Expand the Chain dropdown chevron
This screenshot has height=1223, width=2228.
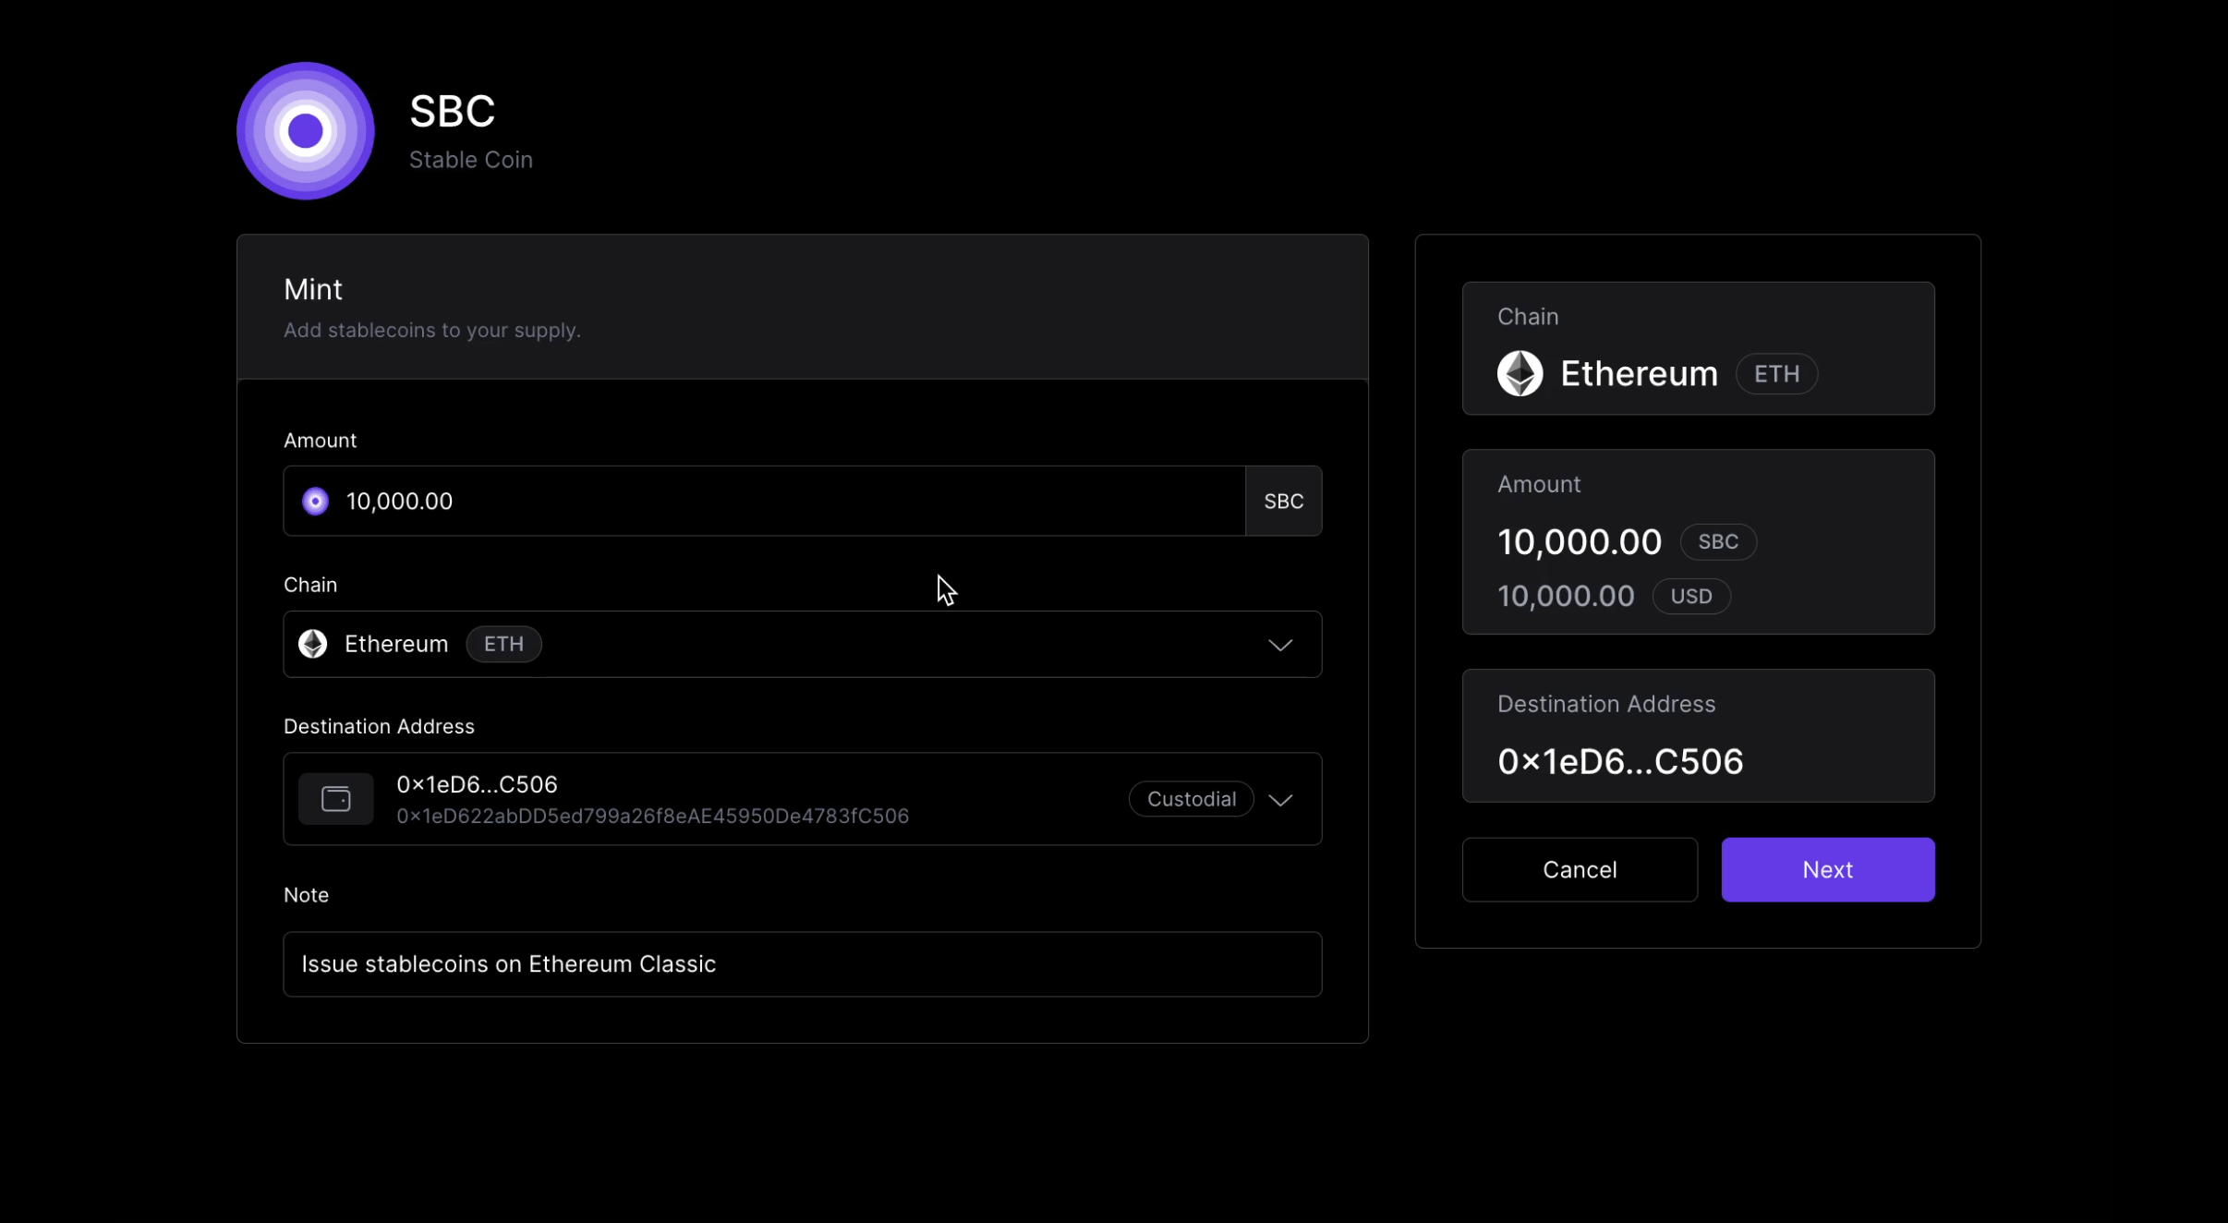point(1279,645)
